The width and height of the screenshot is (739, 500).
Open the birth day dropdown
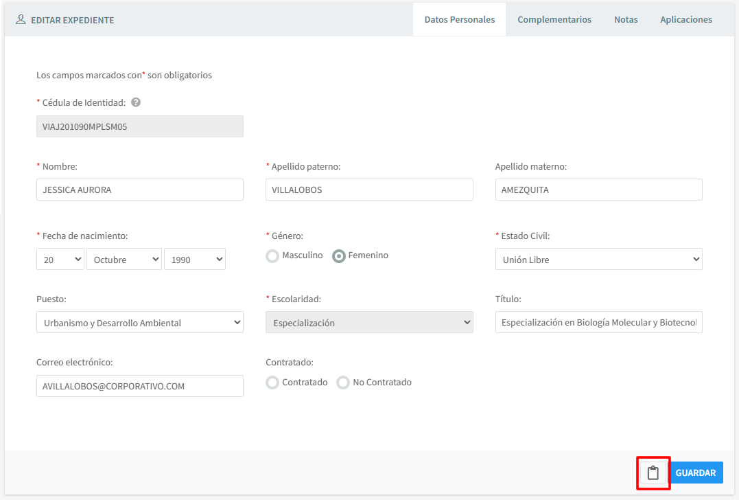tap(60, 260)
